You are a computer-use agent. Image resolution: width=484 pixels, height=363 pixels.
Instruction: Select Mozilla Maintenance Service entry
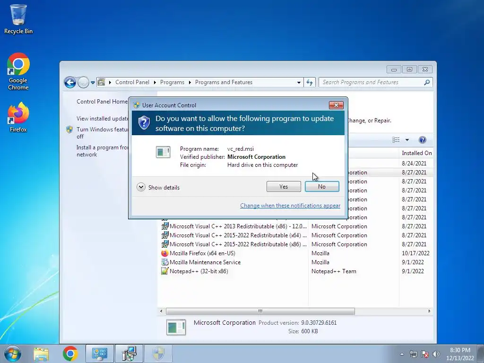point(296,262)
